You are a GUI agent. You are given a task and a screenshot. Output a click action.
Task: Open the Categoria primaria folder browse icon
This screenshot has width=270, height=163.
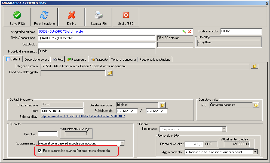point(254,66)
